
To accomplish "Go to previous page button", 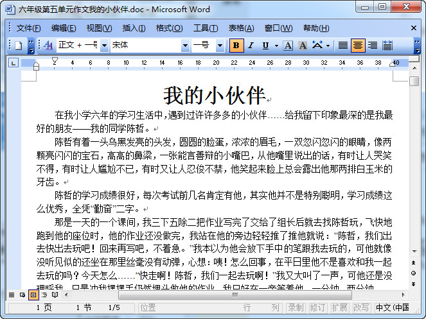I will tap(414, 263).
